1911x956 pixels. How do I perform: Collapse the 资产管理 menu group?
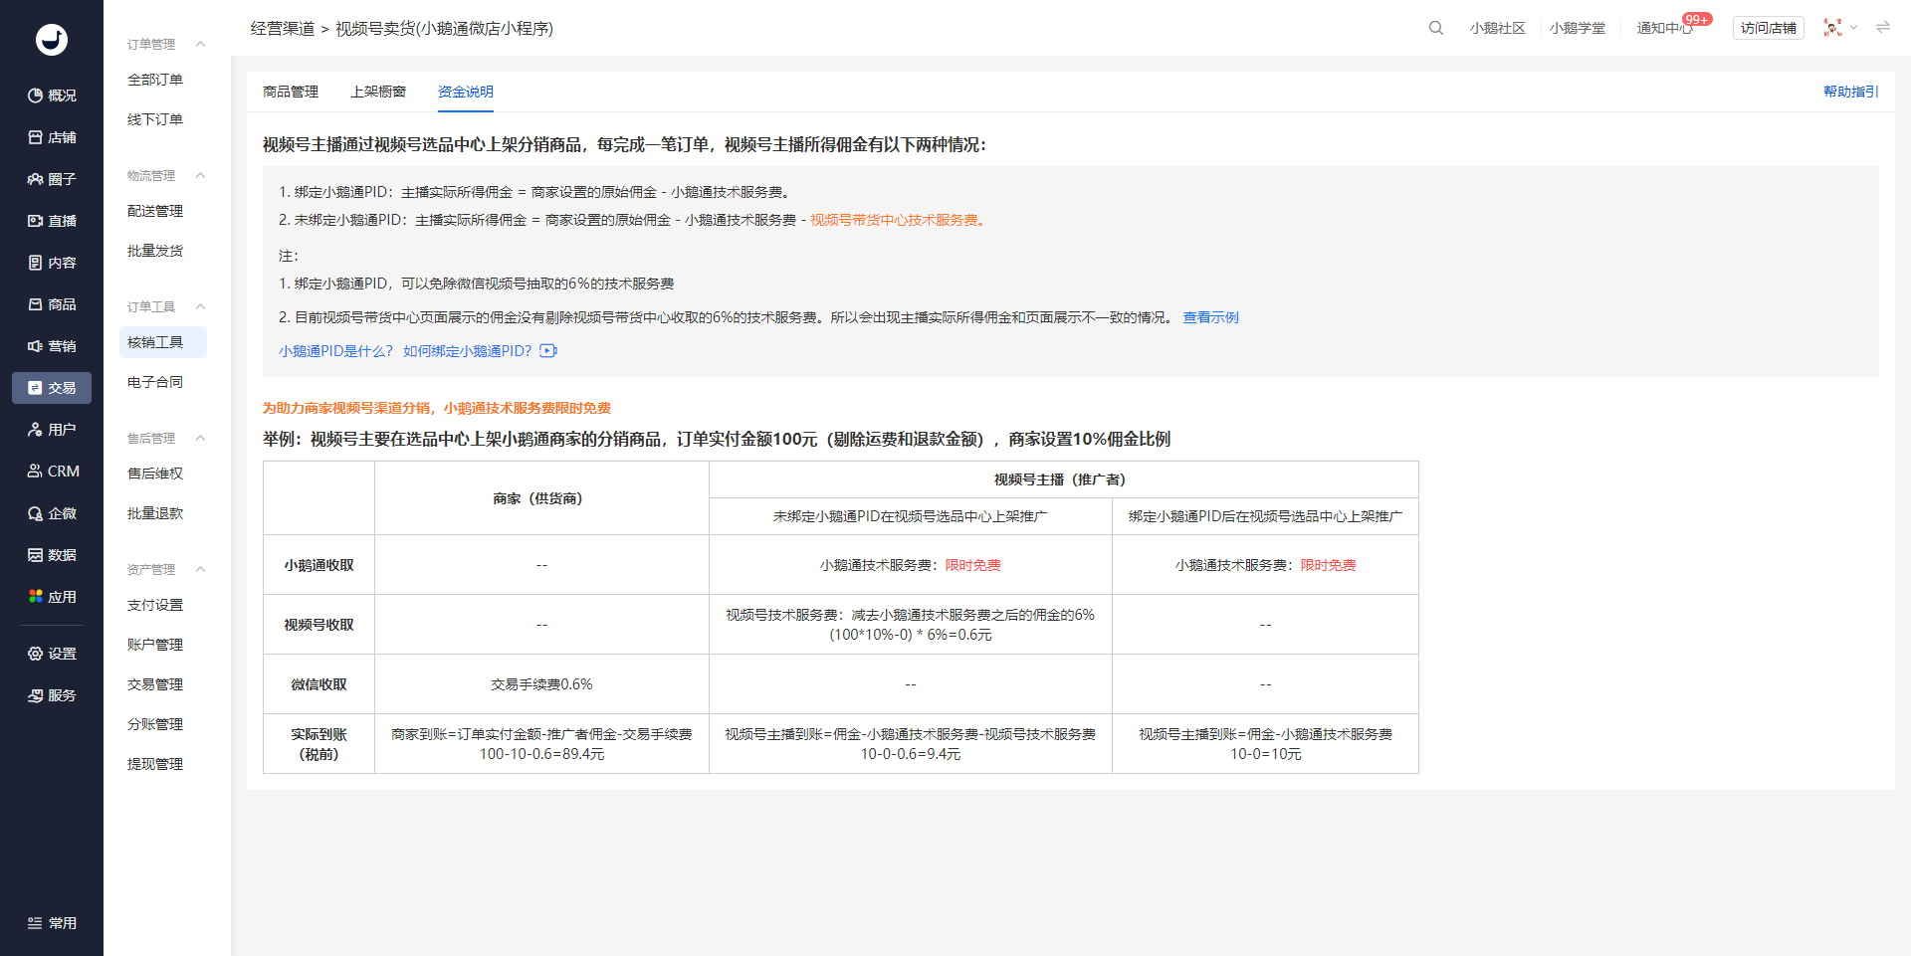pyautogui.click(x=200, y=569)
